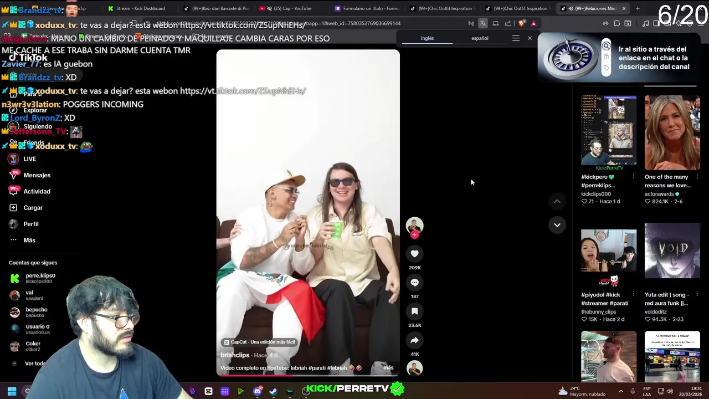Seek the video using the red progress bar
Viewport: 709px width, 399px height.
pyautogui.click(x=308, y=375)
